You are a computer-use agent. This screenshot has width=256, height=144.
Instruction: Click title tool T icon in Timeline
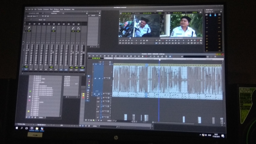tap(215, 57)
